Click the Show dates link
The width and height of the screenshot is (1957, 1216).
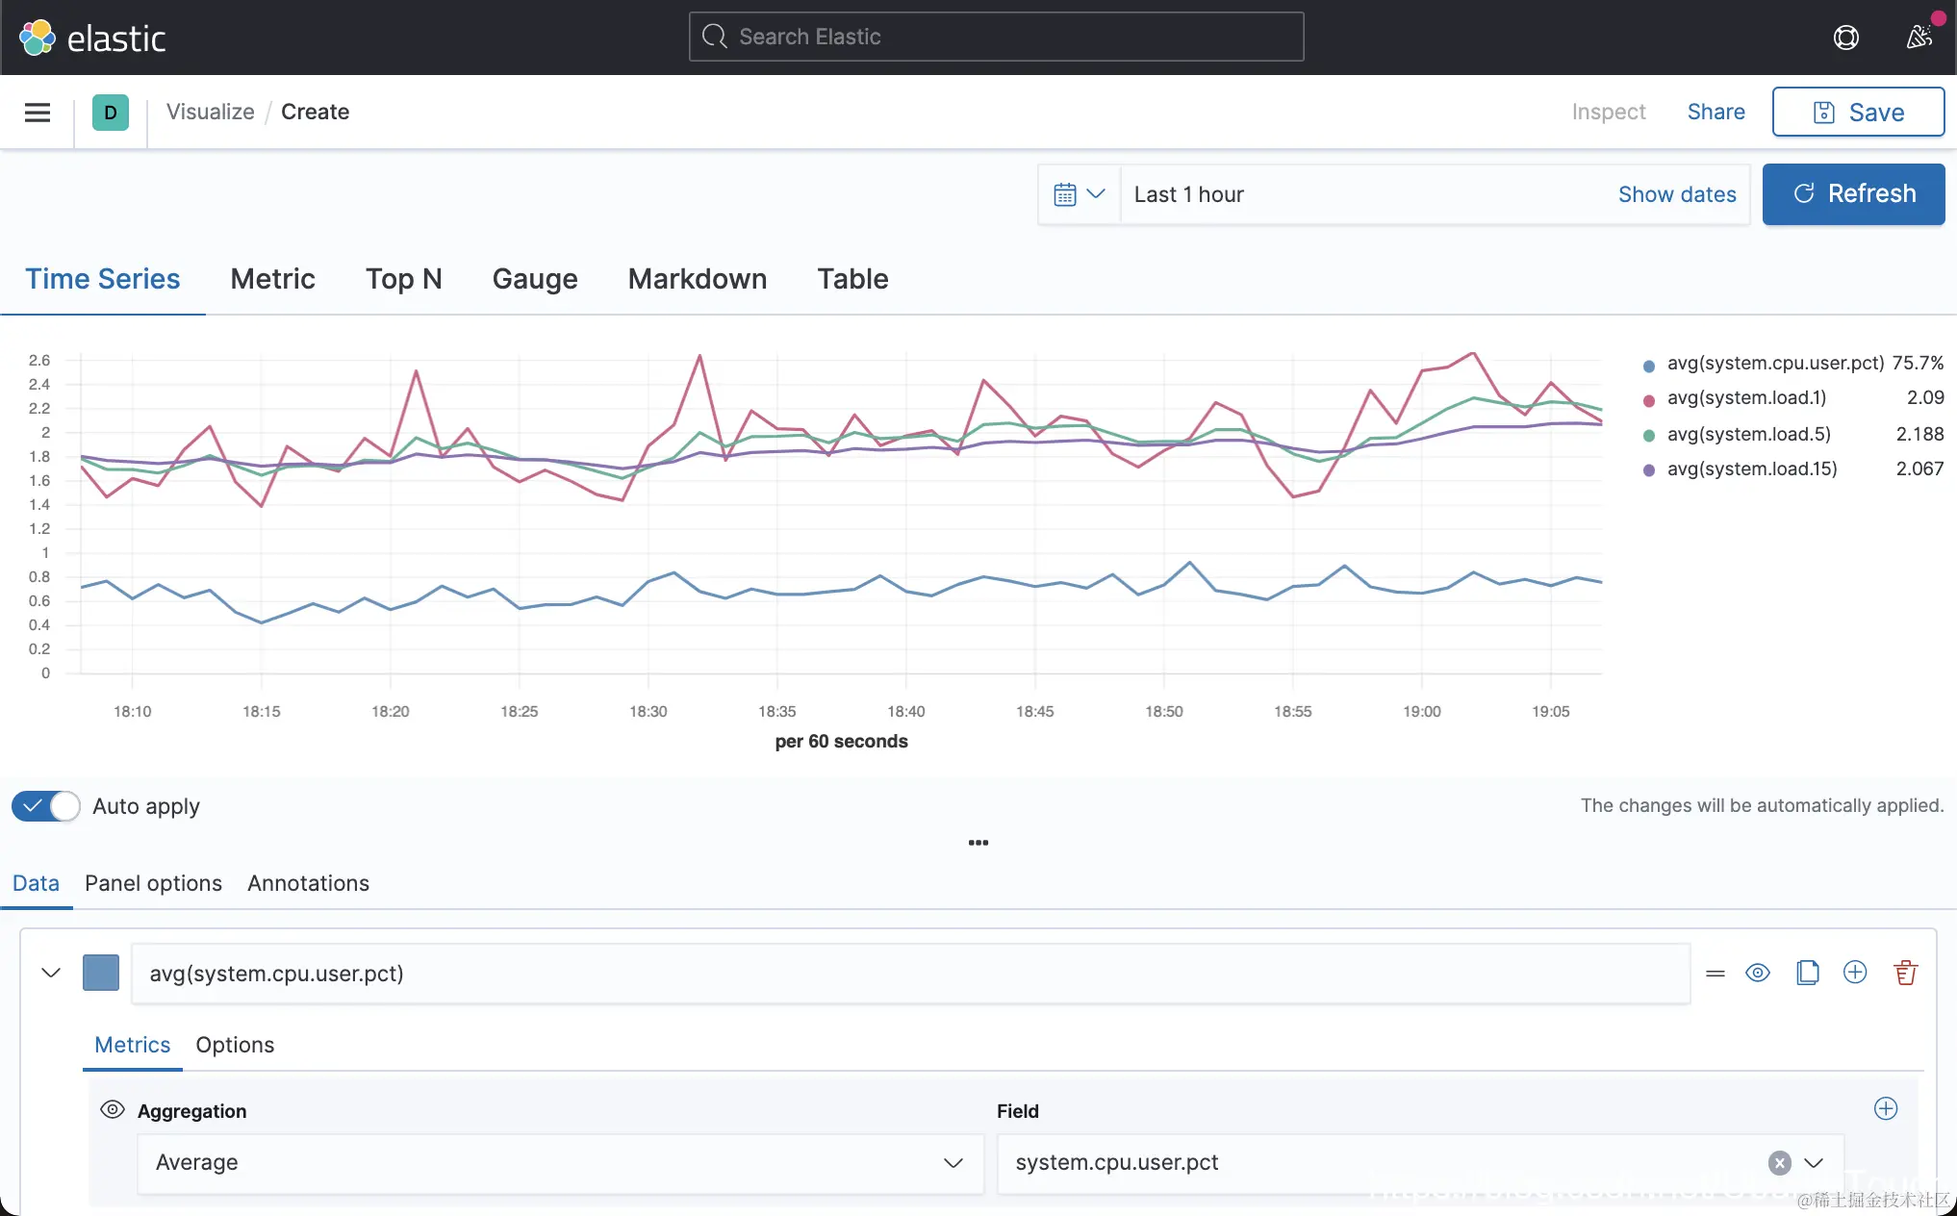click(x=1676, y=194)
